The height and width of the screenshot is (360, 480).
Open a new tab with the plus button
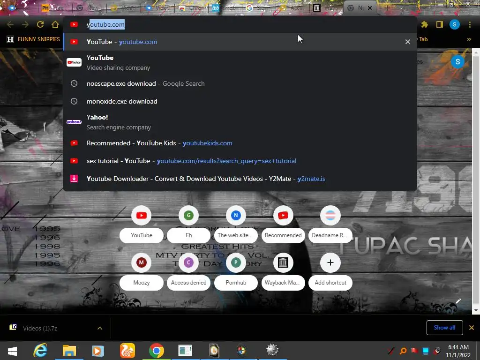387,8
